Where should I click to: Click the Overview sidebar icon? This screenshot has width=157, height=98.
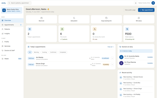(3, 20)
